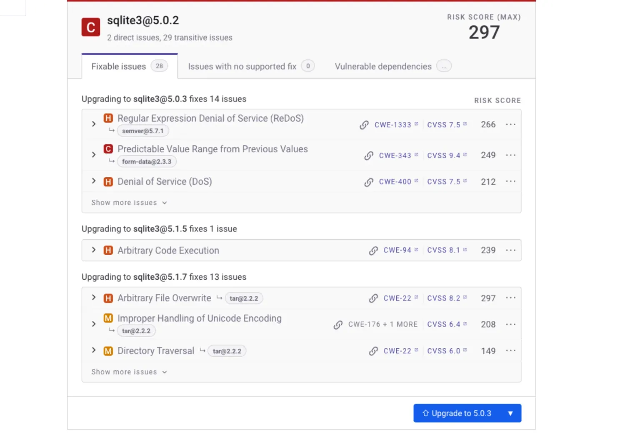The image size is (625, 437).
Task: Open more options for Predictable Value Range issue
Action: (511, 155)
